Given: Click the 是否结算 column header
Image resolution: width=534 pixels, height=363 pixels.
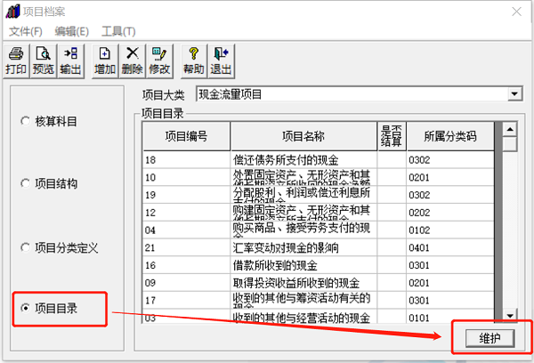Looking at the screenshot, I should pos(392,136).
